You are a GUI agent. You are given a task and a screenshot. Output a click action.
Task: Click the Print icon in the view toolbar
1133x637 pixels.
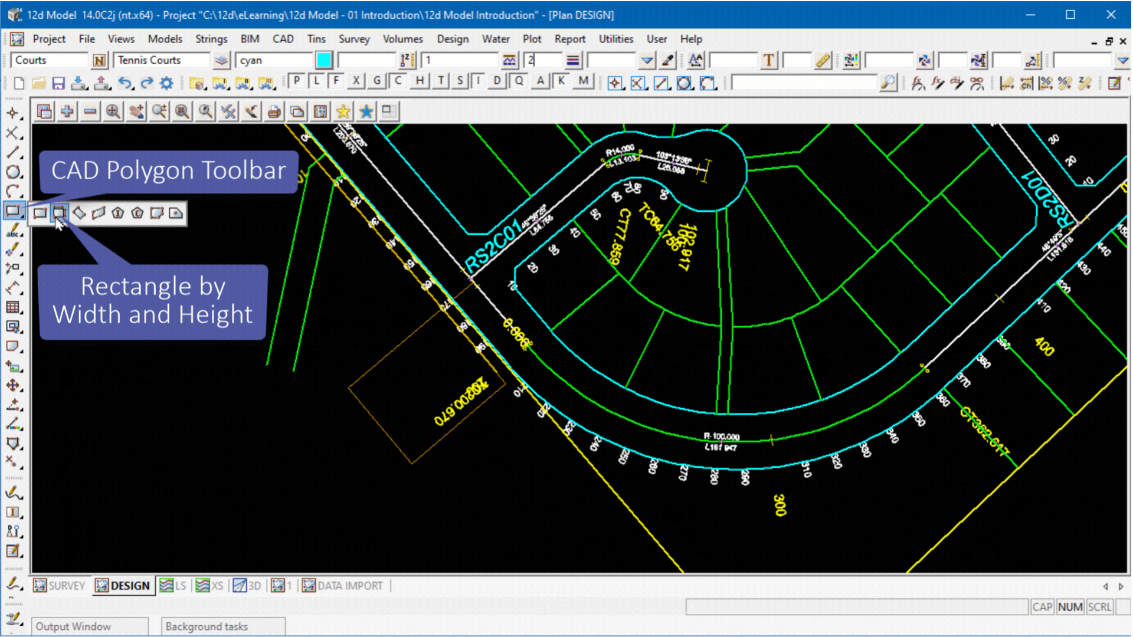pyautogui.click(x=274, y=111)
